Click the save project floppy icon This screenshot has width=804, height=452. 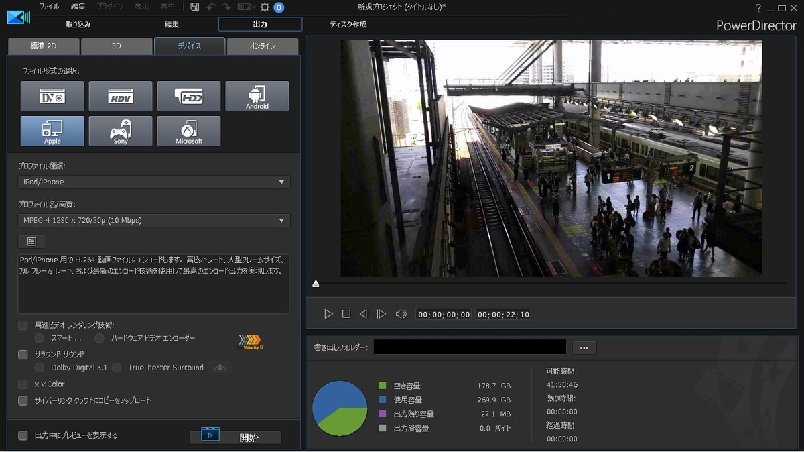[194, 7]
